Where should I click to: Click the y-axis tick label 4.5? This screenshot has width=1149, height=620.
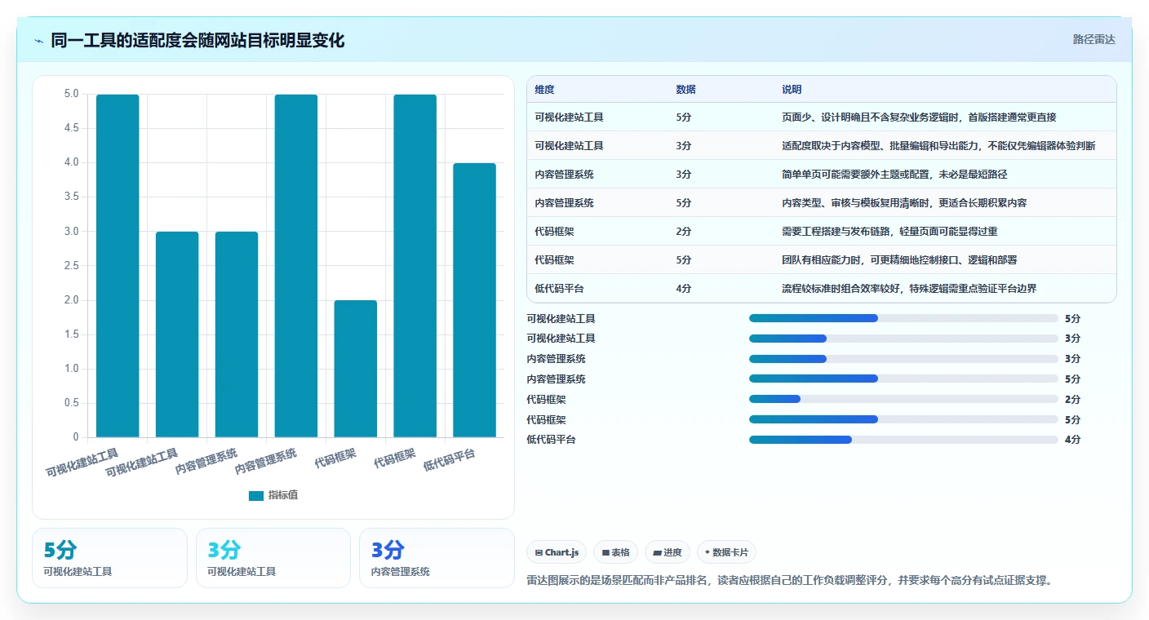pyautogui.click(x=72, y=128)
